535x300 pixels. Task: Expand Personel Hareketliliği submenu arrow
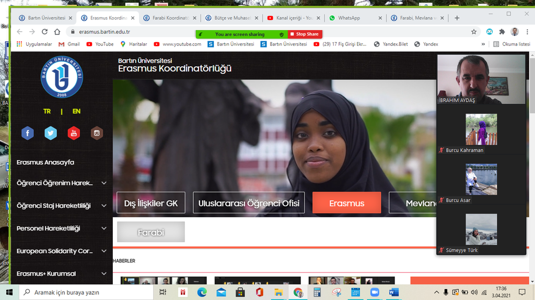104,229
